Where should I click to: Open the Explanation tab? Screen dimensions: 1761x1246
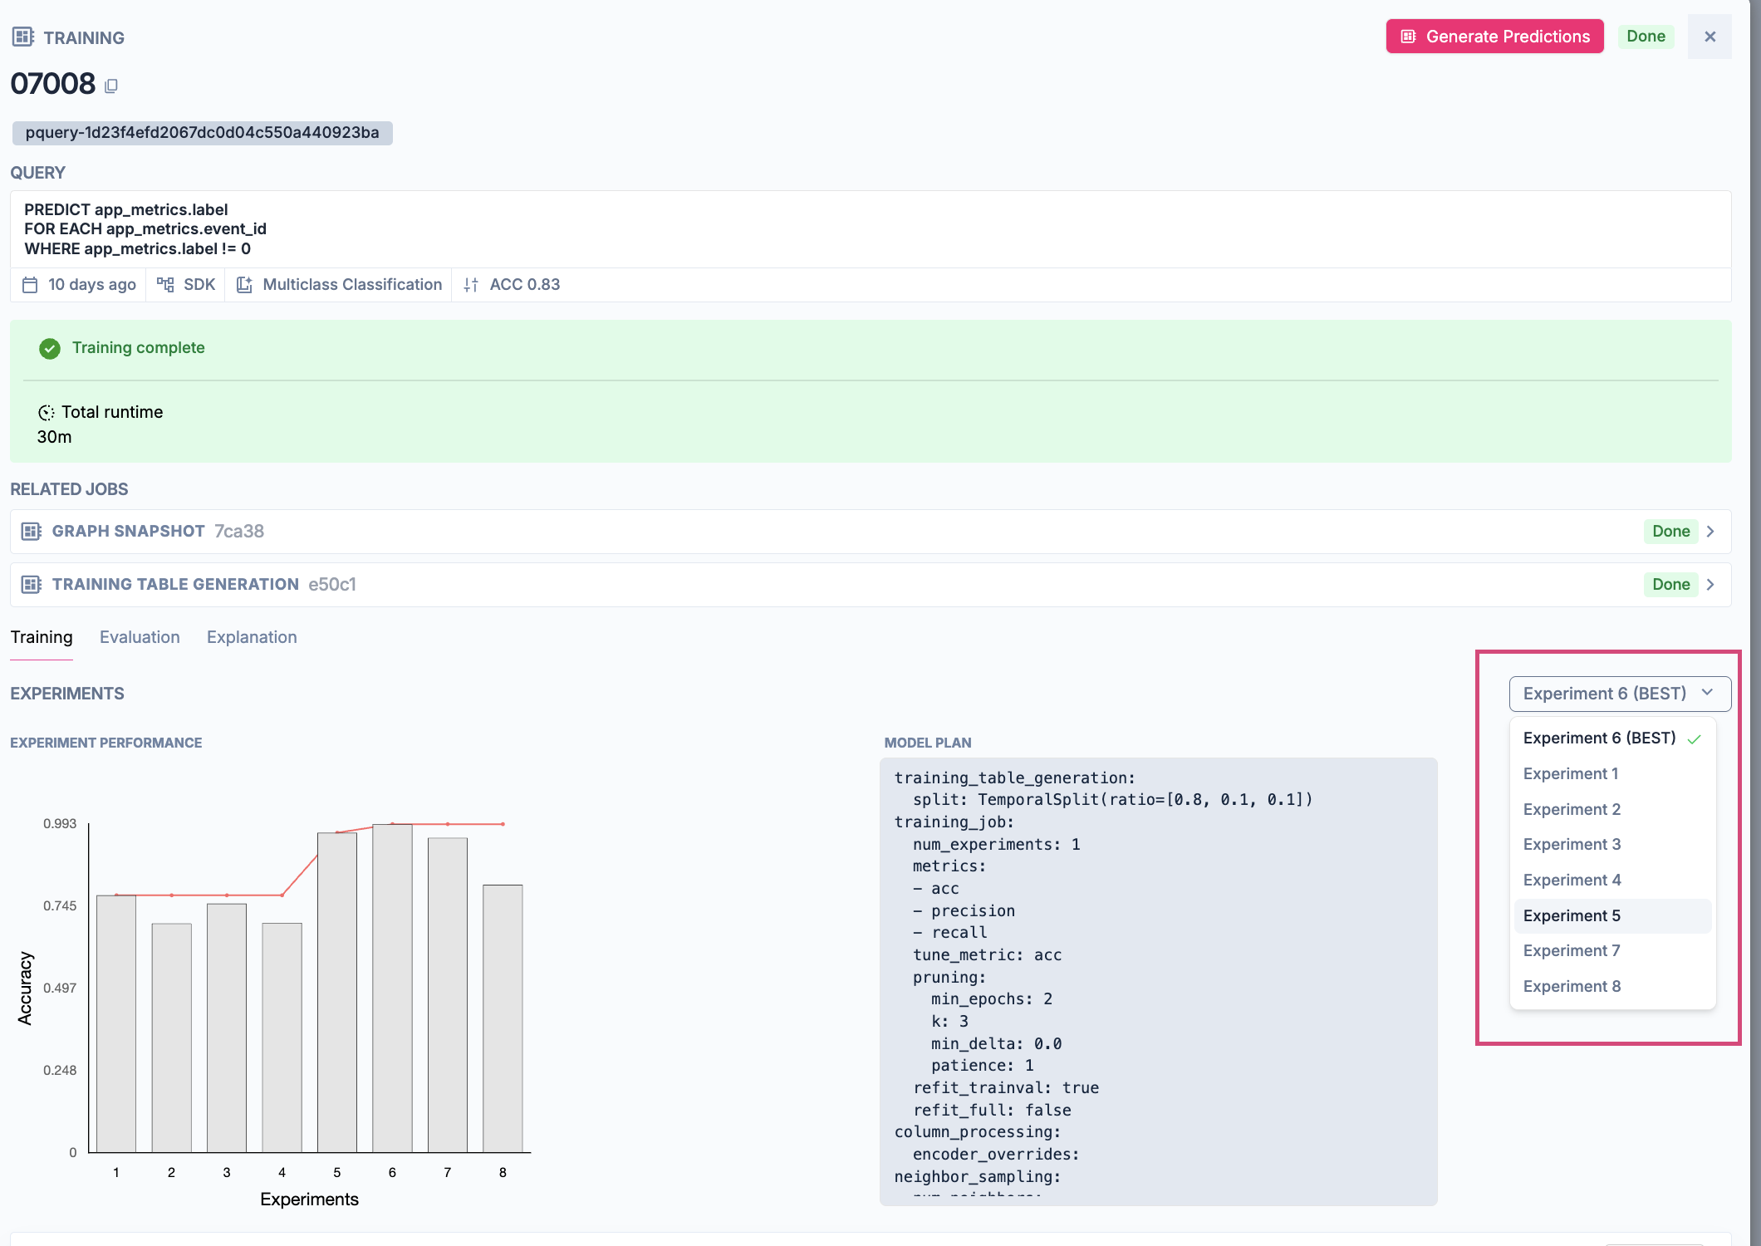252,637
